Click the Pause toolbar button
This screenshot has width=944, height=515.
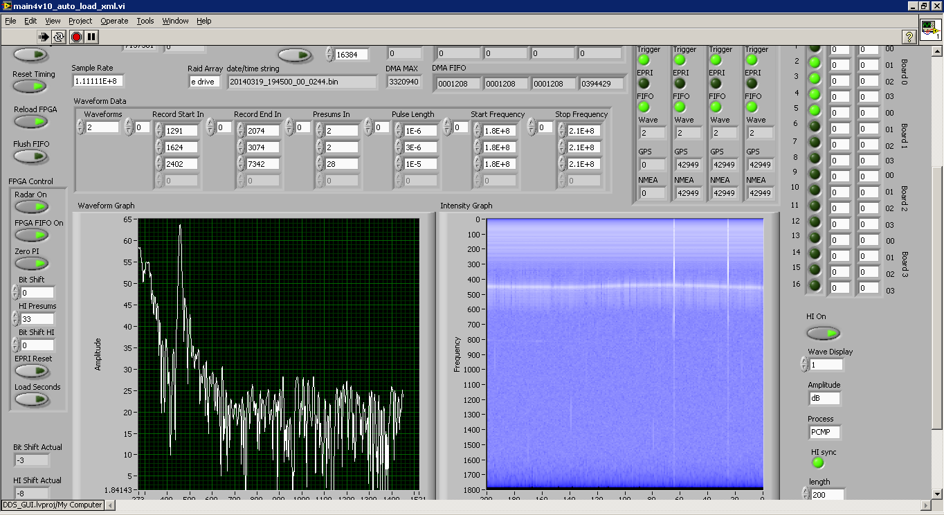[x=91, y=37]
